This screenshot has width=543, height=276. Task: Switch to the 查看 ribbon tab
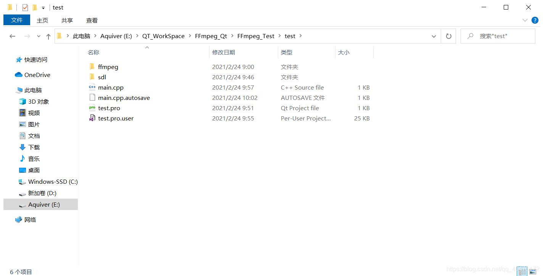(x=92, y=20)
